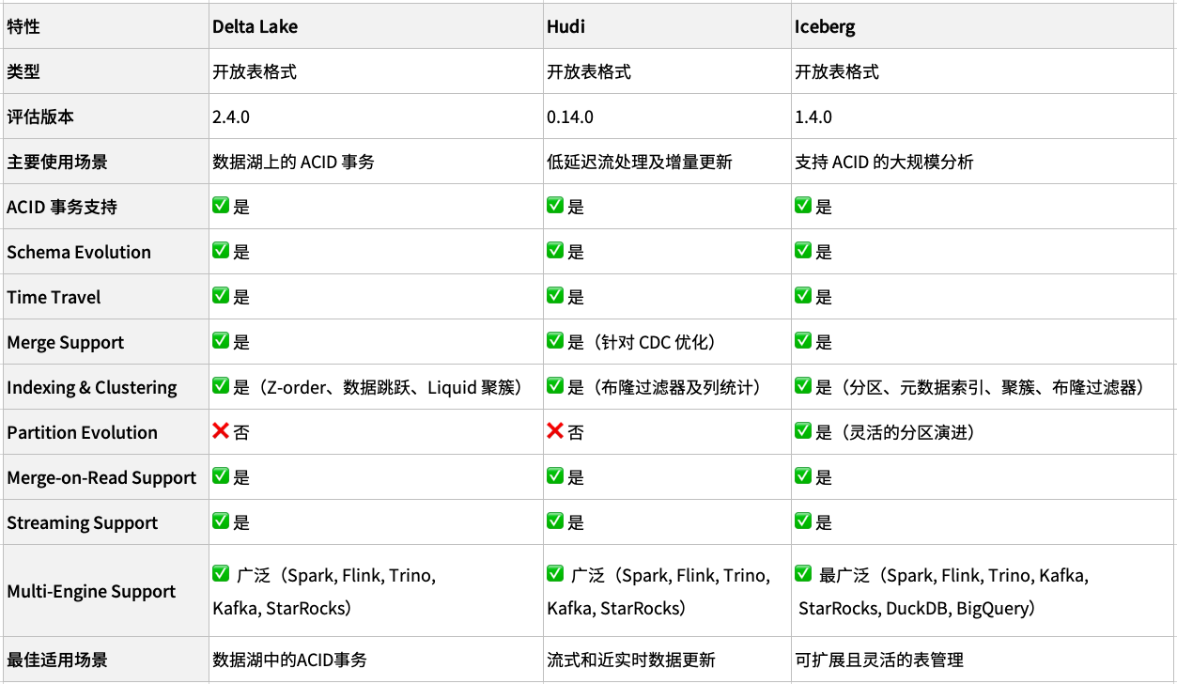Click Hudi's green checkmark for Schema Evolution

pyautogui.click(x=555, y=251)
